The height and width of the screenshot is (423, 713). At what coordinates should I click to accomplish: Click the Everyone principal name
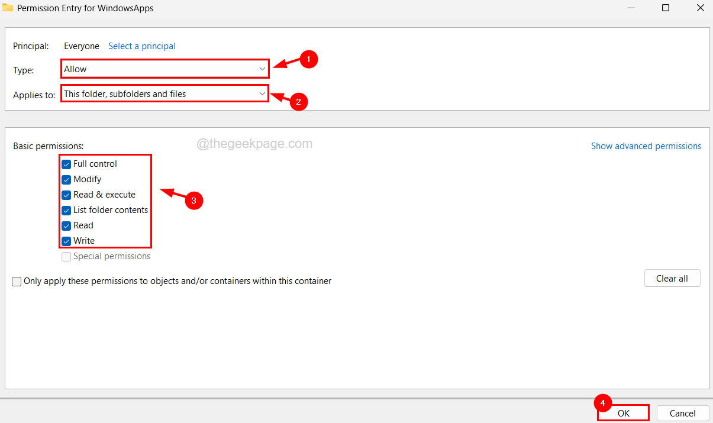tap(82, 46)
